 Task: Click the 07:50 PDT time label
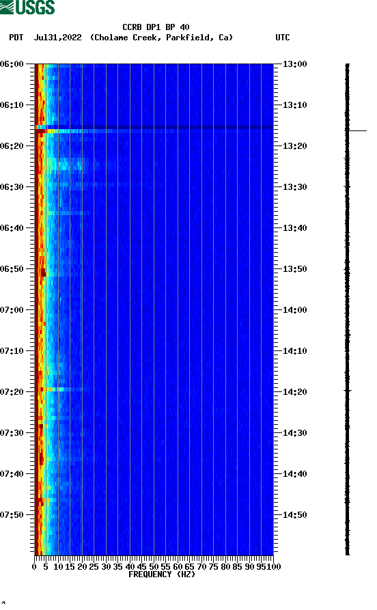(12, 514)
